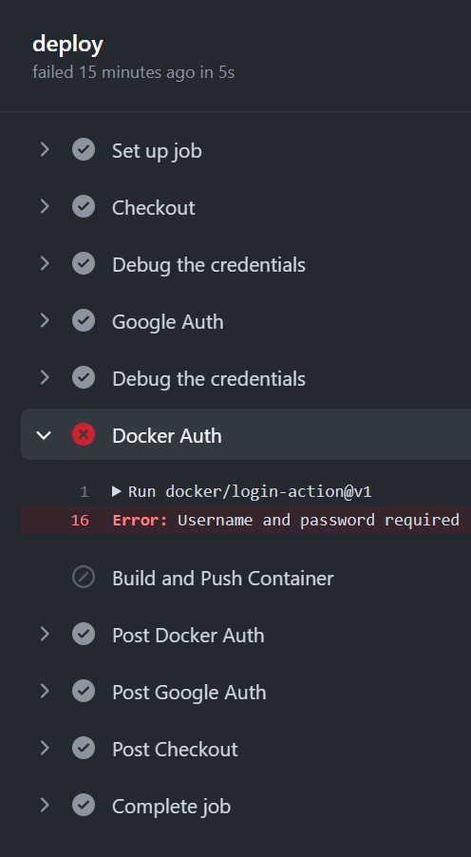
Task: Click the checkmark icon next to Complete job
Action: point(84,805)
